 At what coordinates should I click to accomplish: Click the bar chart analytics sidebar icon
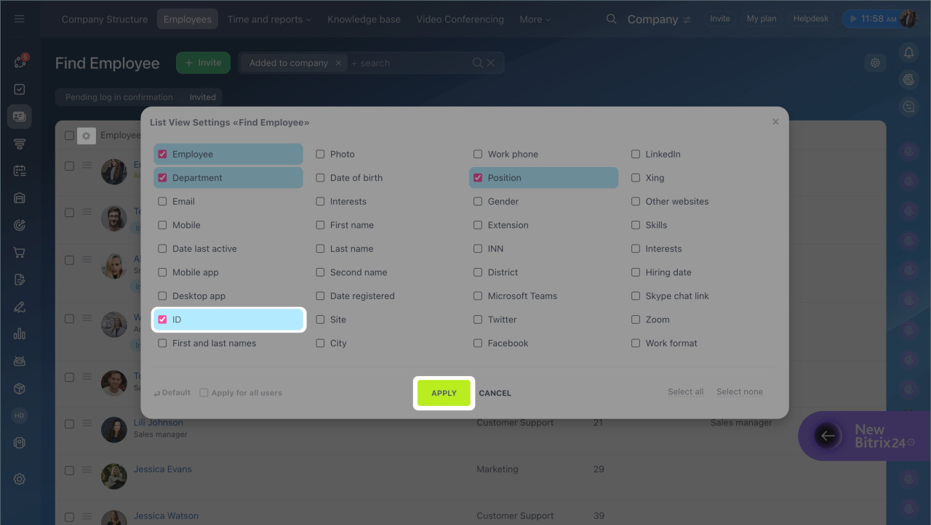[x=20, y=334]
